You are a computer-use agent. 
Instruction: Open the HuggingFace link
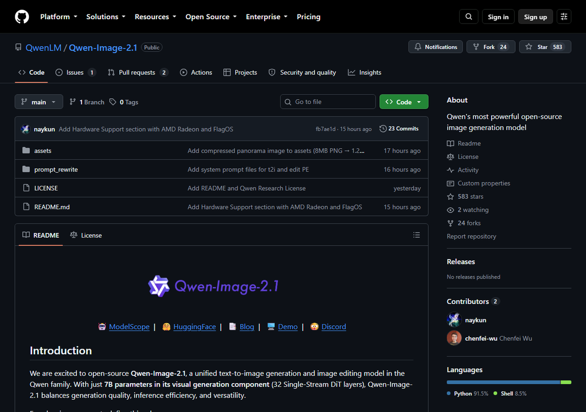pos(194,327)
